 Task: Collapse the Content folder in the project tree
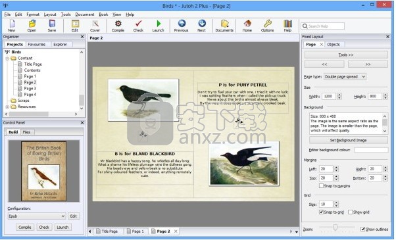[x=7, y=59]
